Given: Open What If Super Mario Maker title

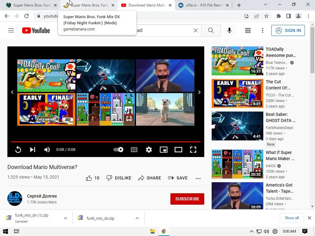Looking at the screenshot, I should click(x=280, y=155).
